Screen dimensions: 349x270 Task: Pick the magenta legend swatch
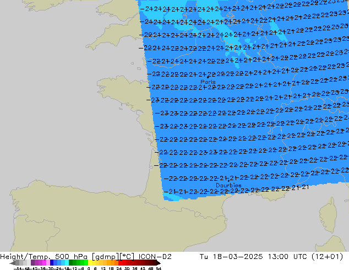(x=44, y=263)
